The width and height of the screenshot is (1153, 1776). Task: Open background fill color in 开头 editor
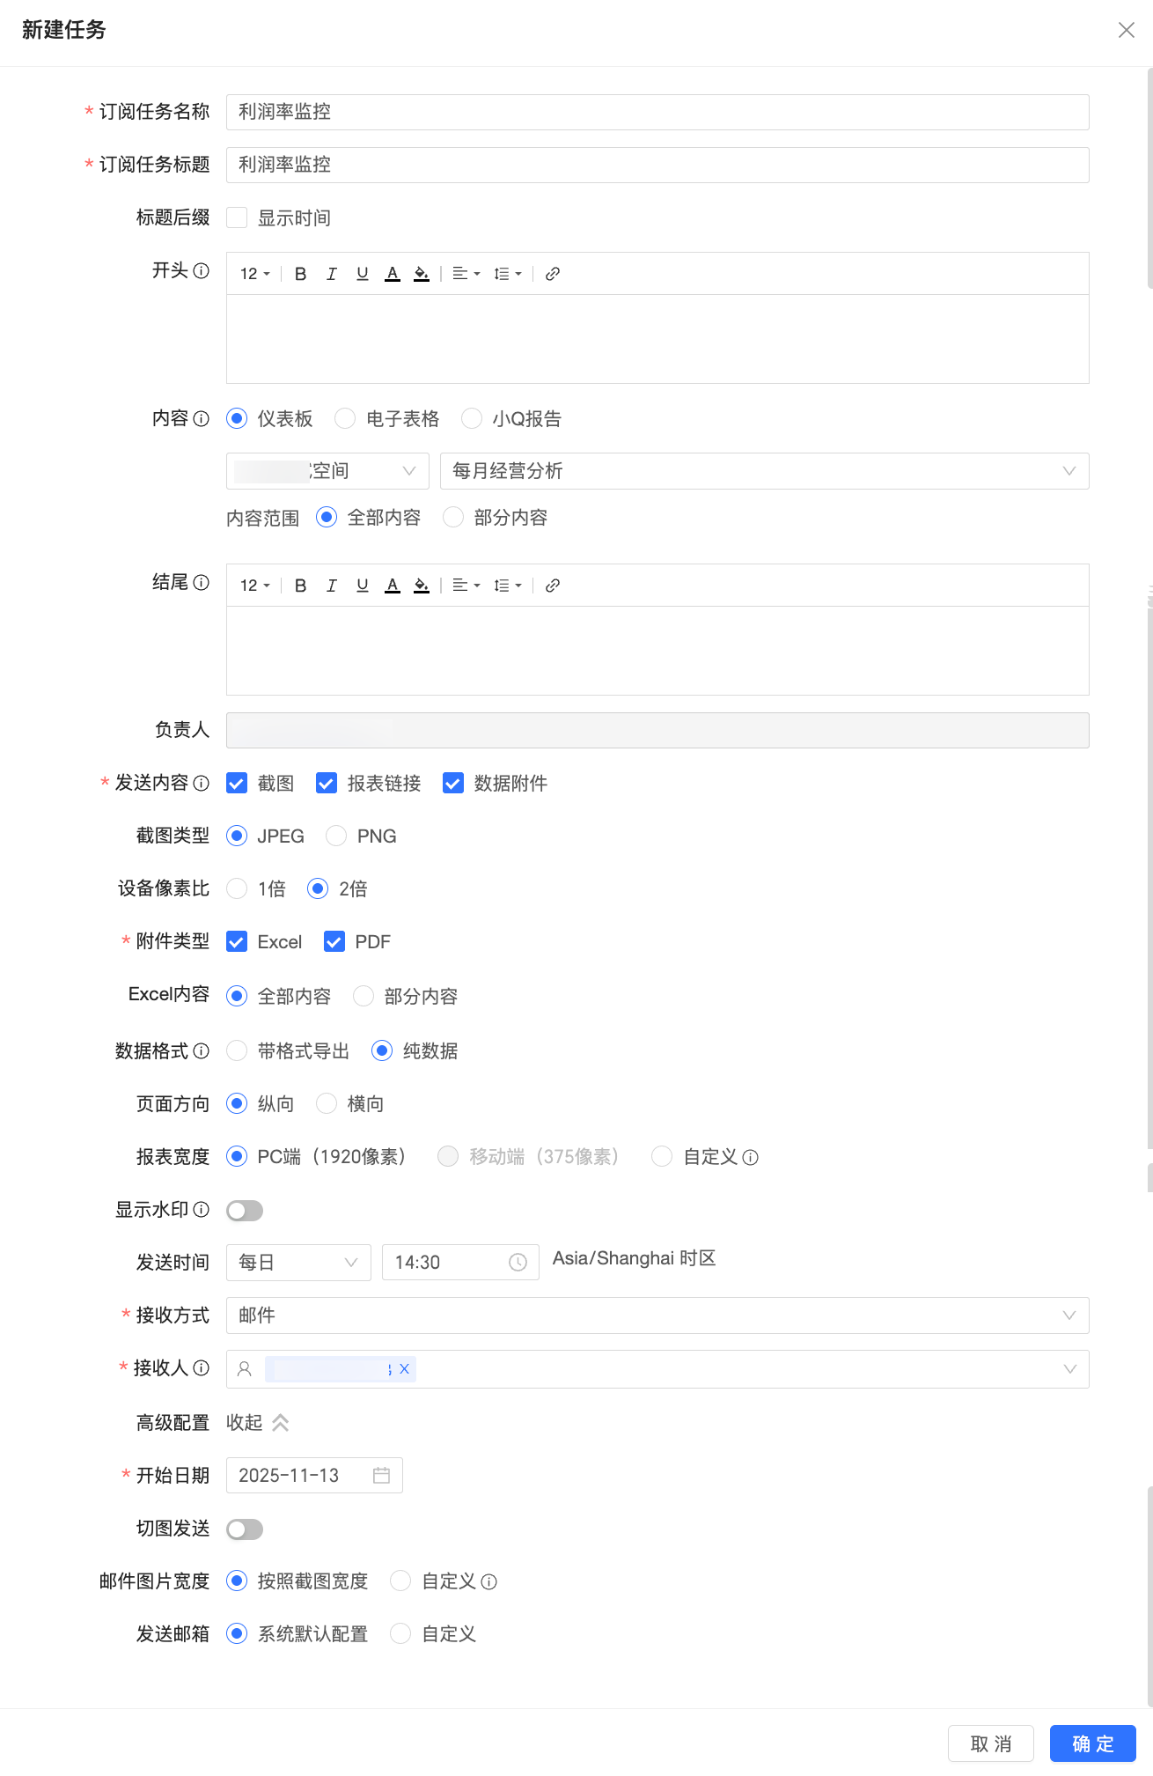click(x=422, y=274)
